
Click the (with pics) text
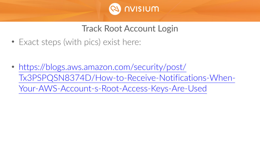click(x=82, y=42)
